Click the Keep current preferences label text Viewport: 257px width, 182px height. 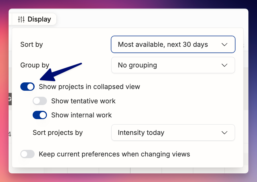point(114,154)
